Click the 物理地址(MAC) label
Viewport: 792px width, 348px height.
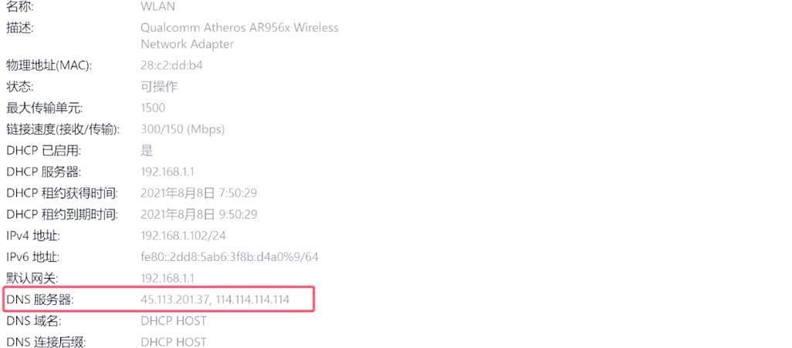(49, 65)
